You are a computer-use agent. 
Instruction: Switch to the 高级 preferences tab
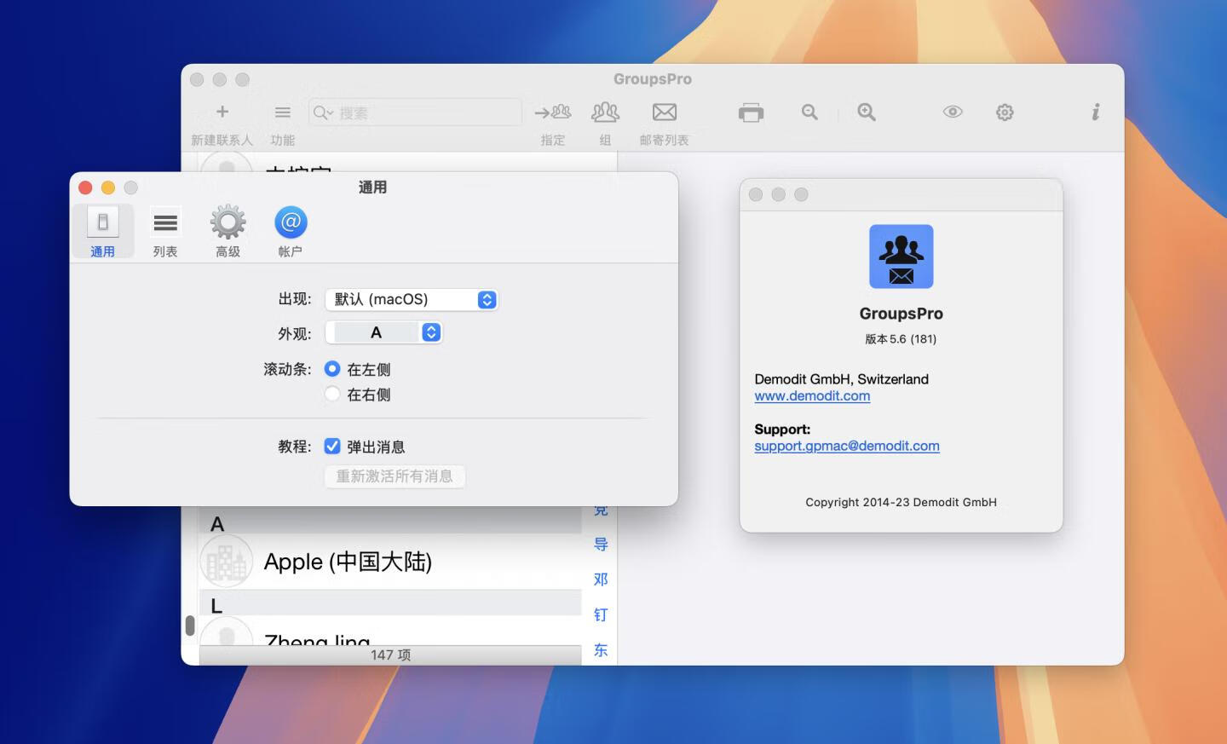[x=228, y=230]
